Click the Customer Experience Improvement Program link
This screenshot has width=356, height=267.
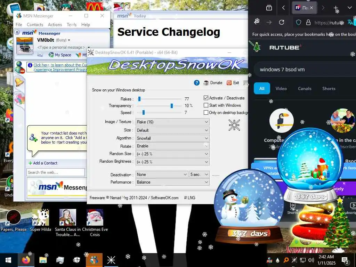click(x=60, y=67)
